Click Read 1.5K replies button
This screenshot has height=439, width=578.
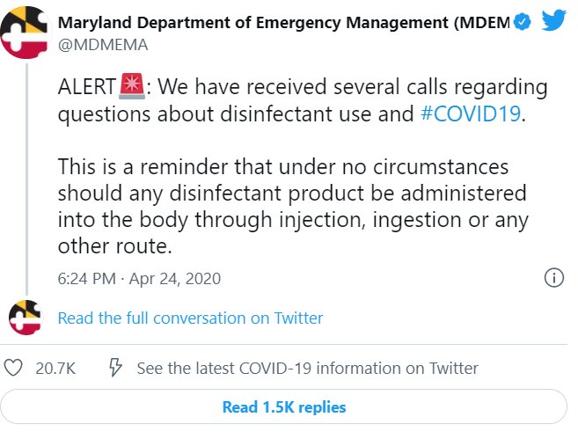tap(283, 407)
